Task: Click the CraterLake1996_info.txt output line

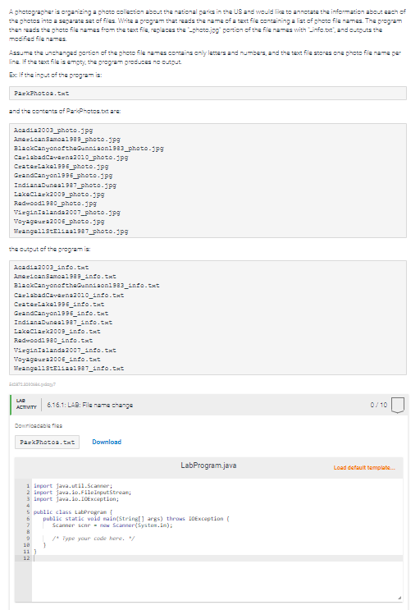Action: pyautogui.click(x=59, y=305)
